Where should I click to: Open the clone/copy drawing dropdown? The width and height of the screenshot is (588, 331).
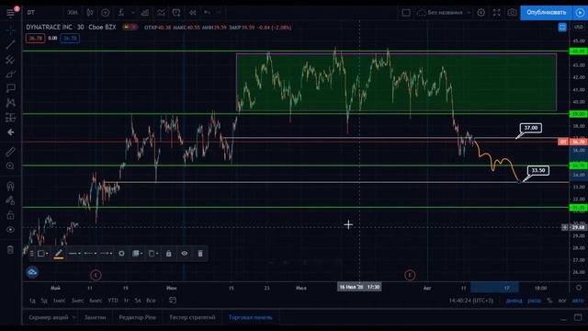pos(153,254)
